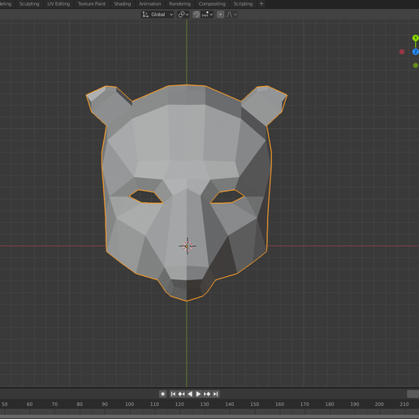Open the Scripting workspace tab
The image size is (419, 419).
[x=243, y=4]
